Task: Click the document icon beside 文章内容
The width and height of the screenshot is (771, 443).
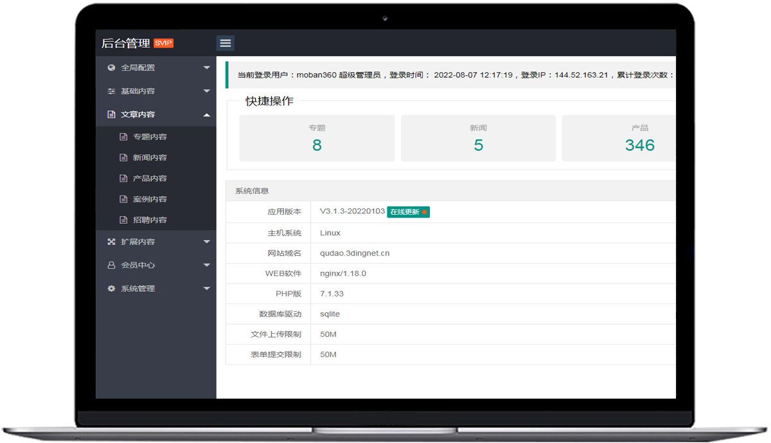Action: click(x=111, y=114)
